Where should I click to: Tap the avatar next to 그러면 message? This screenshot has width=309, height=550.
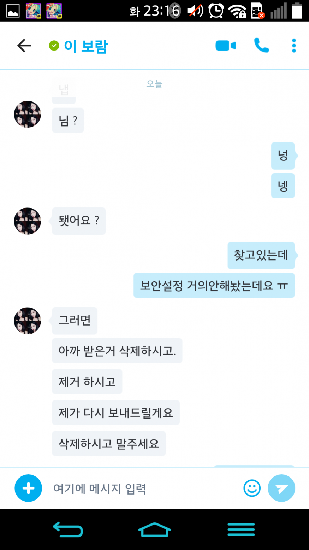pyautogui.click(x=28, y=321)
